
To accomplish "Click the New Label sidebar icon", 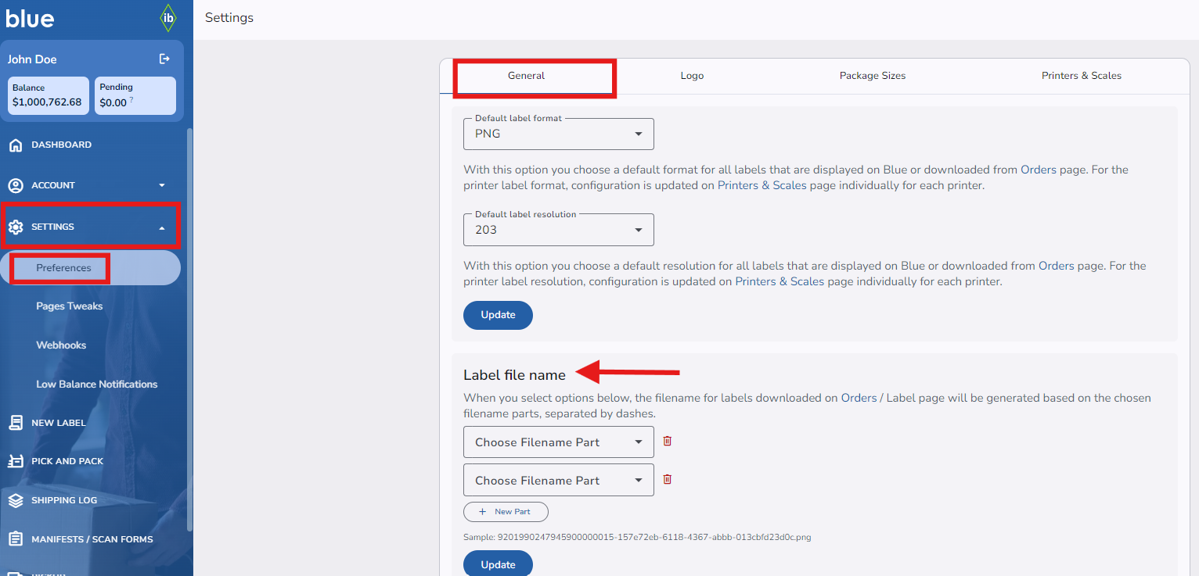I will pyautogui.click(x=16, y=423).
